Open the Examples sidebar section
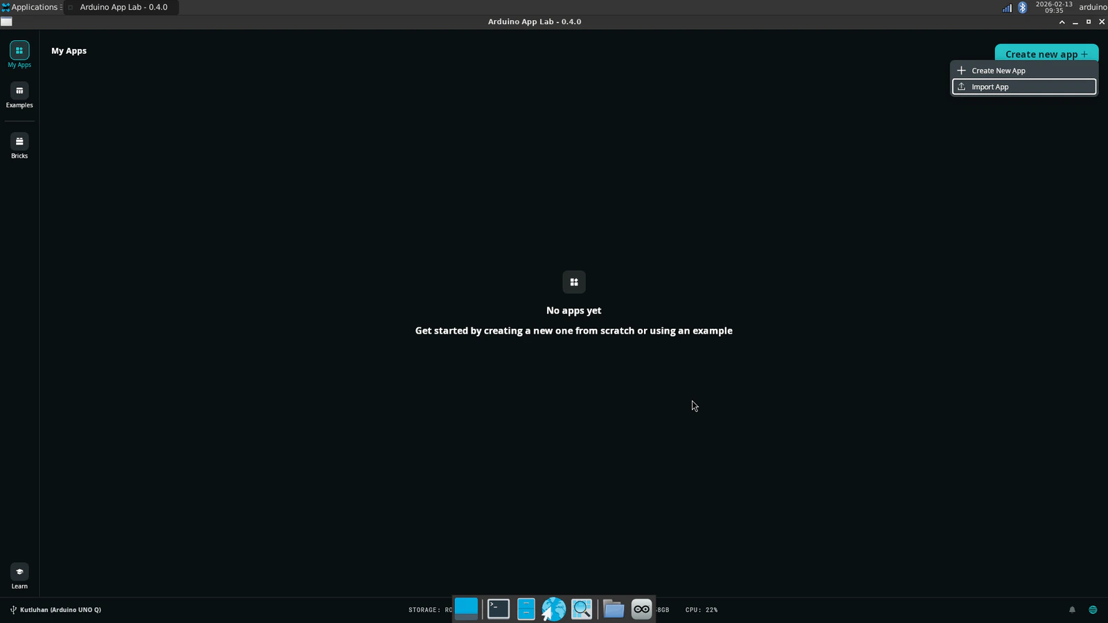Image resolution: width=1108 pixels, height=623 pixels. point(19,96)
